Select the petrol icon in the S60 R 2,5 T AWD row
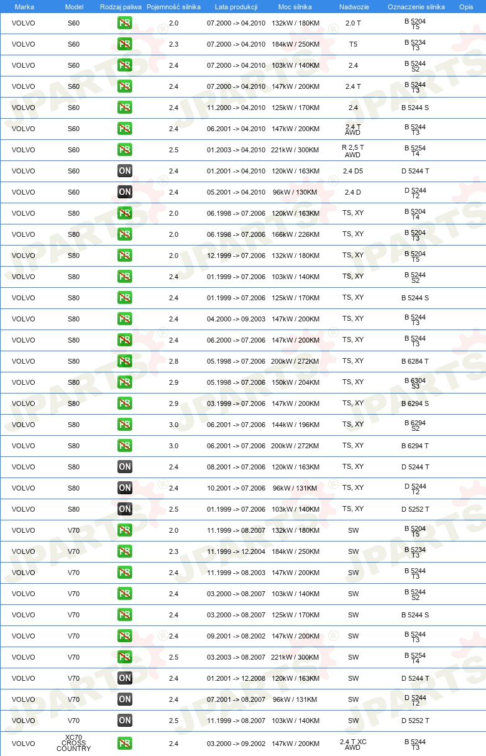Screen dimensions: 486x756 pyautogui.click(x=125, y=150)
